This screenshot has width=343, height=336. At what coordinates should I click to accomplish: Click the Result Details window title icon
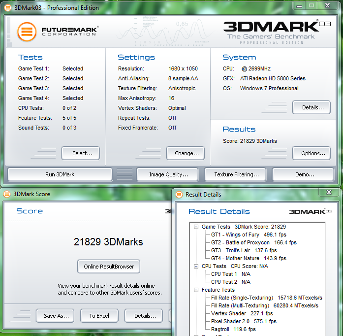point(179,195)
